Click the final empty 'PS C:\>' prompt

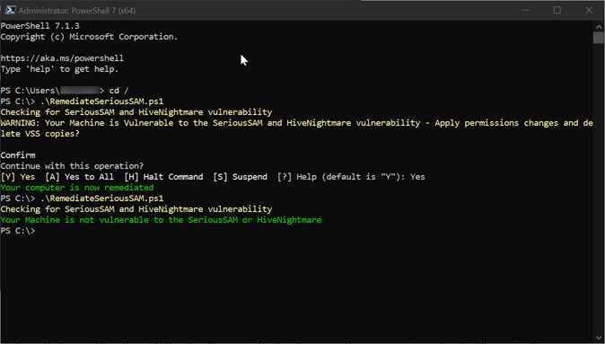pos(18,231)
